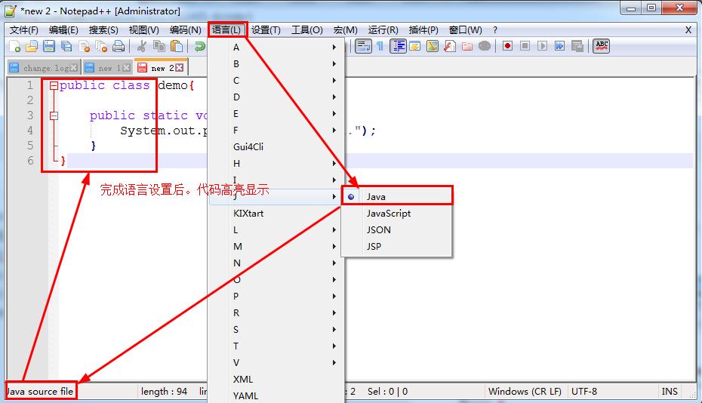Click the macro Playback icon
The image size is (702, 403).
[542, 46]
